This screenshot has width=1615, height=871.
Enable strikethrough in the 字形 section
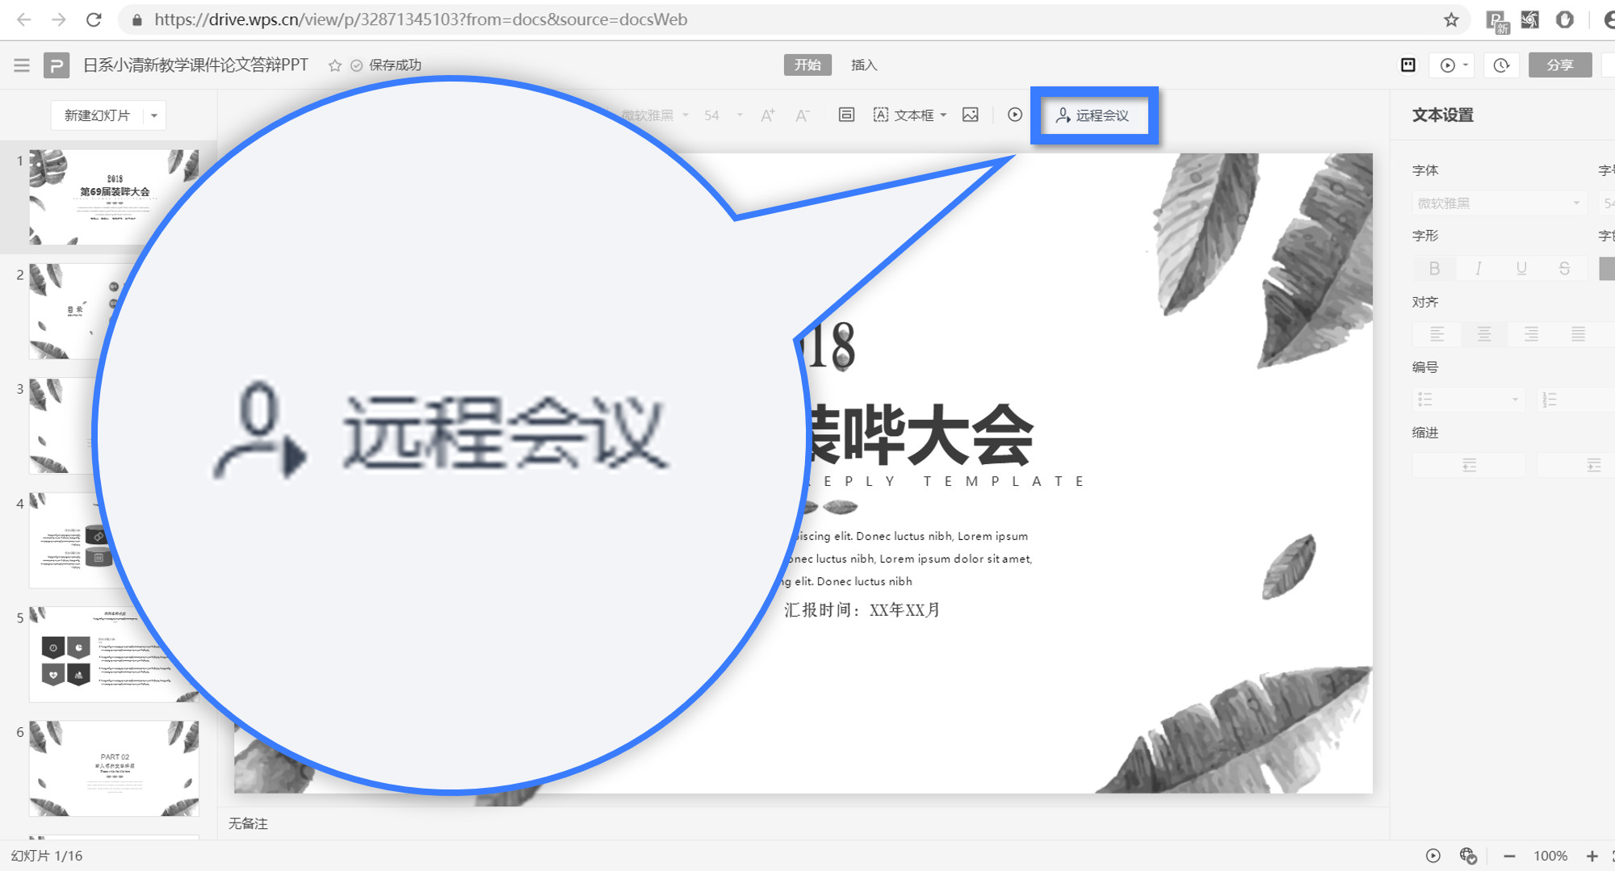coord(1565,268)
